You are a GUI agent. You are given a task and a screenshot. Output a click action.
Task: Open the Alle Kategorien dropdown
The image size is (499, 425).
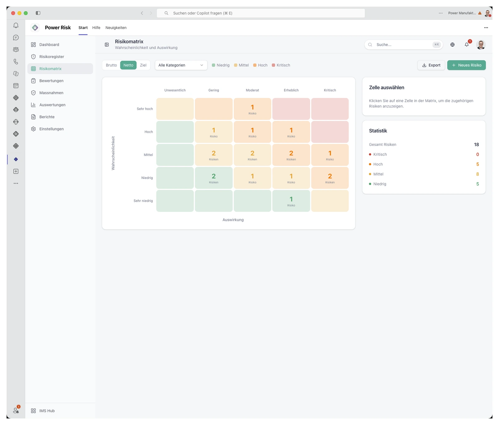pyautogui.click(x=181, y=65)
